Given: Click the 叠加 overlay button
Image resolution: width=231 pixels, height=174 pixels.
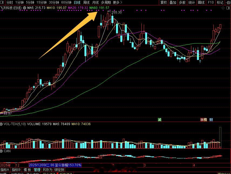Looking at the screenshot, I should coord(173,2).
